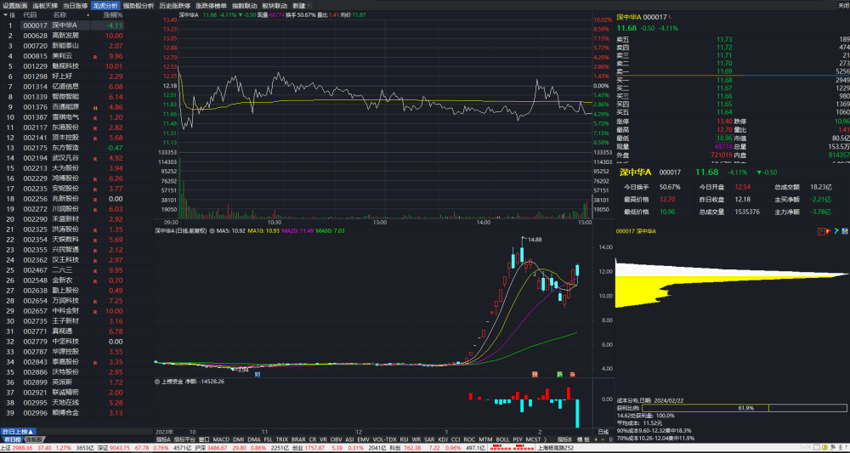Switch to the 当日涨停 tab
850x453 pixels.
(x=75, y=5)
